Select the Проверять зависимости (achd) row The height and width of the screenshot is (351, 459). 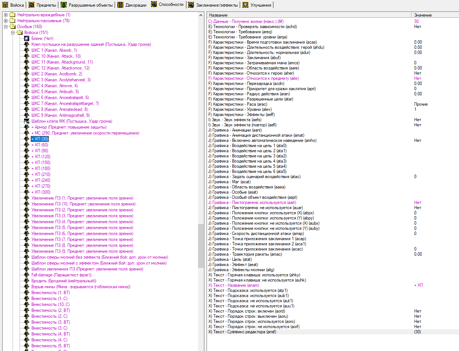point(333,27)
